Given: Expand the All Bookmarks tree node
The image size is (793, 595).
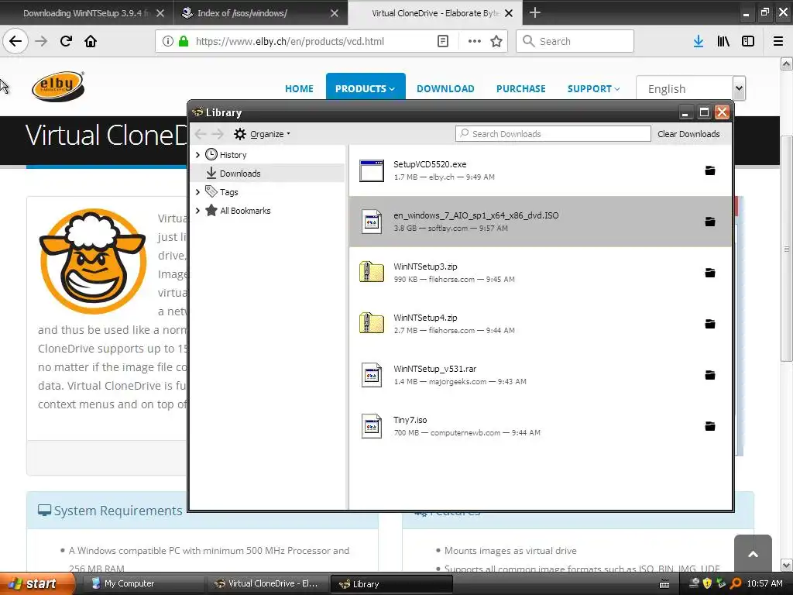Looking at the screenshot, I should tap(197, 211).
